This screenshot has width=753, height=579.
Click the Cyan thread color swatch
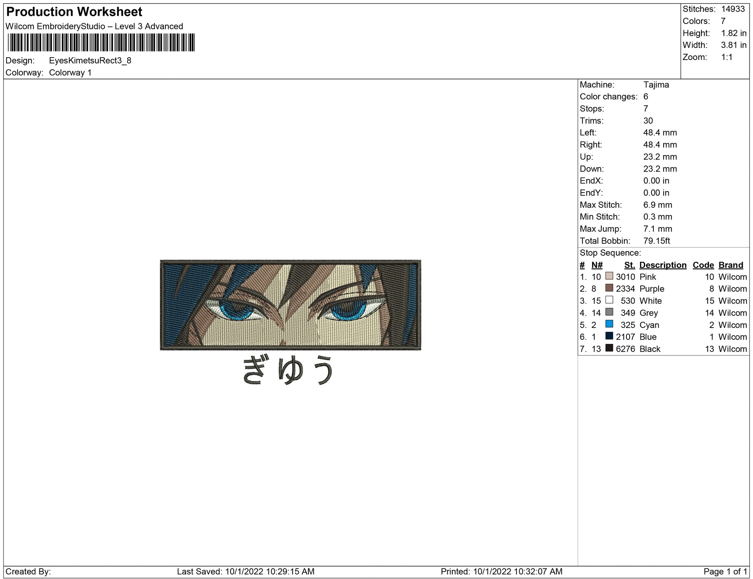609,324
